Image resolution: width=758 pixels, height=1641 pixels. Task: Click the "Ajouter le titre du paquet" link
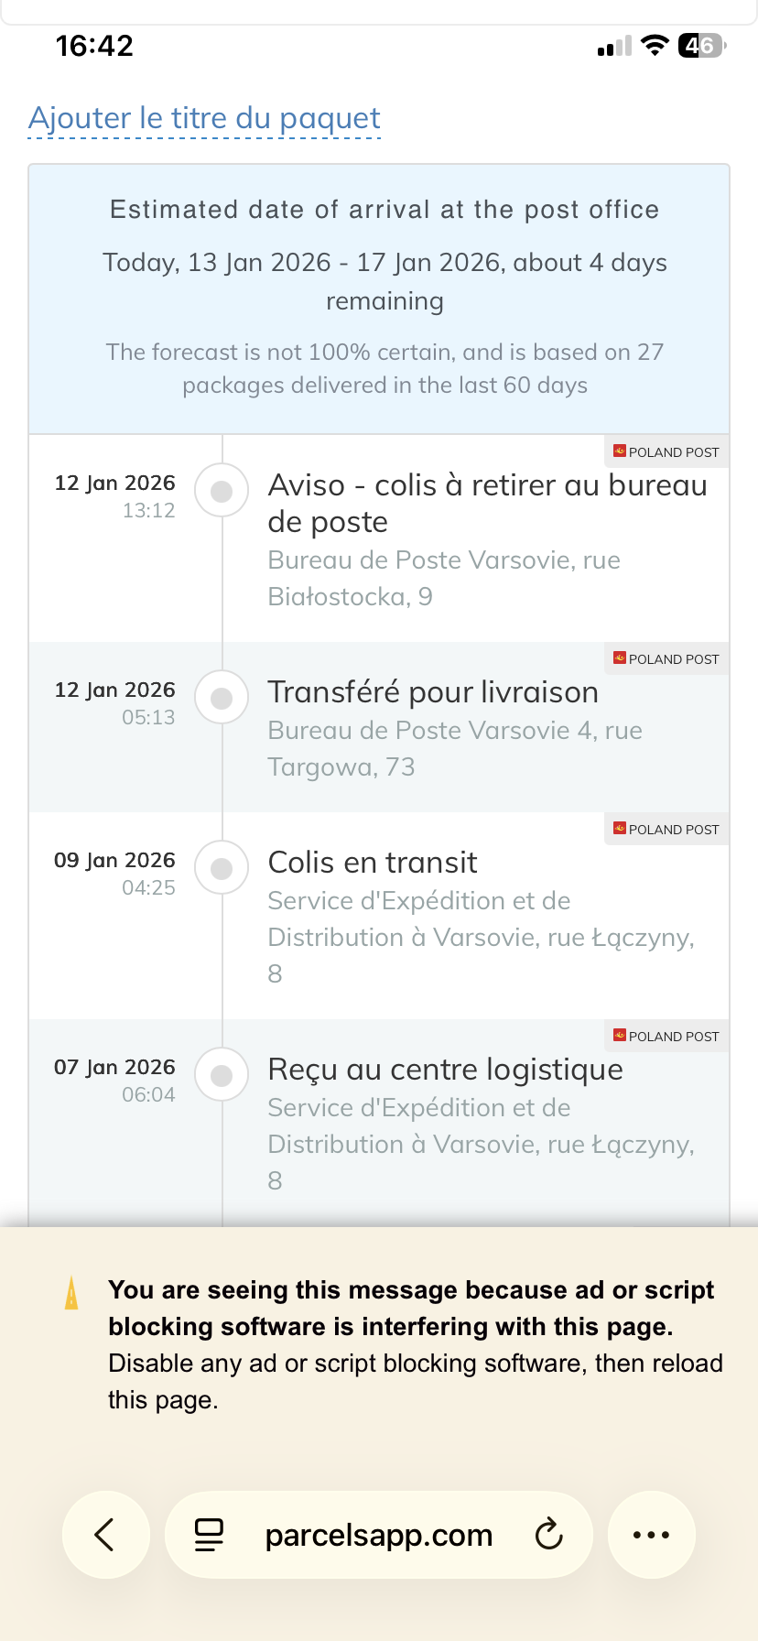tap(204, 118)
